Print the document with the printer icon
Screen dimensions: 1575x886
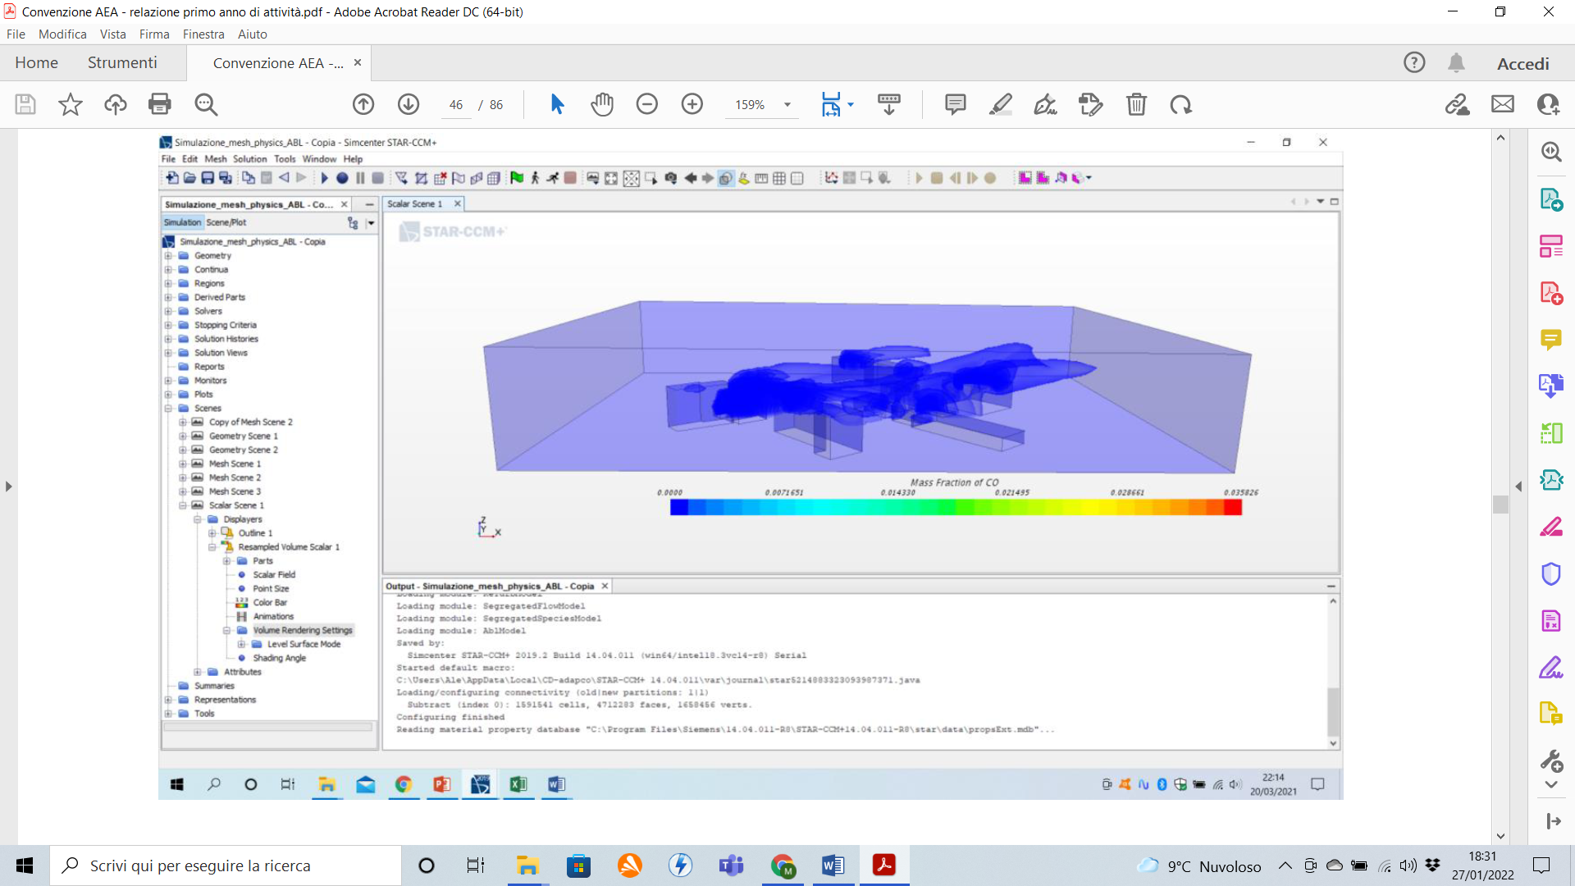click(x=160, y=104)
